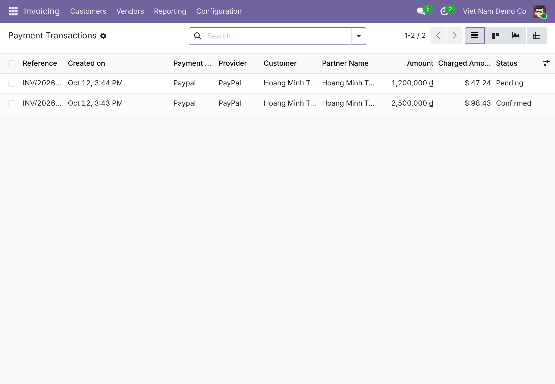Sort by the Customer column header

pyautogui.click(x=280, y=63)
